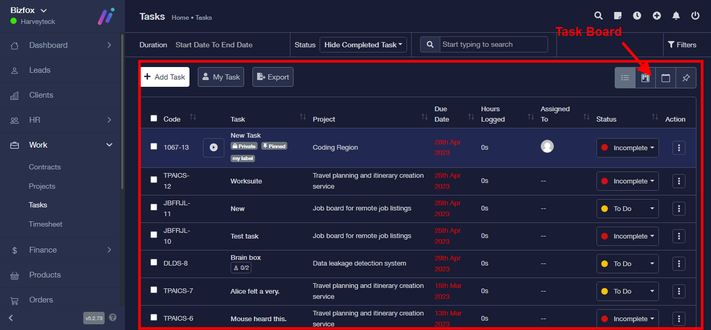Open the notifications bell
This screenshot has width=711, height=330.
[676, 16]
